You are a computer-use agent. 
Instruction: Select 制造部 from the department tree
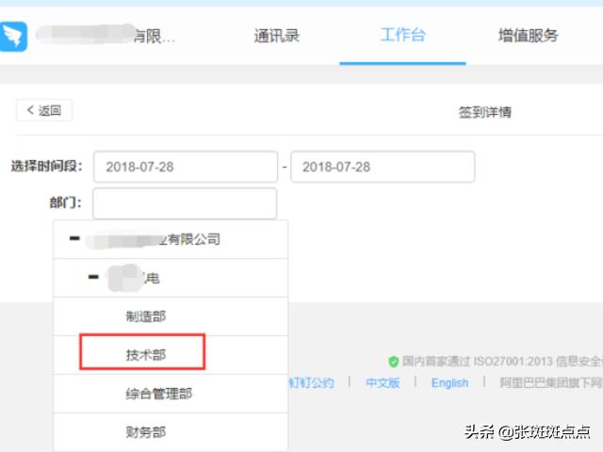(146, 317)
